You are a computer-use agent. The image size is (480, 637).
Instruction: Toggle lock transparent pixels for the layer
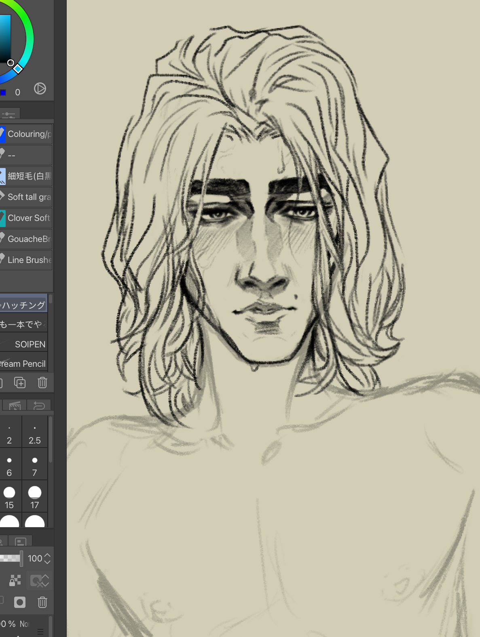click(x=15, y=580)
